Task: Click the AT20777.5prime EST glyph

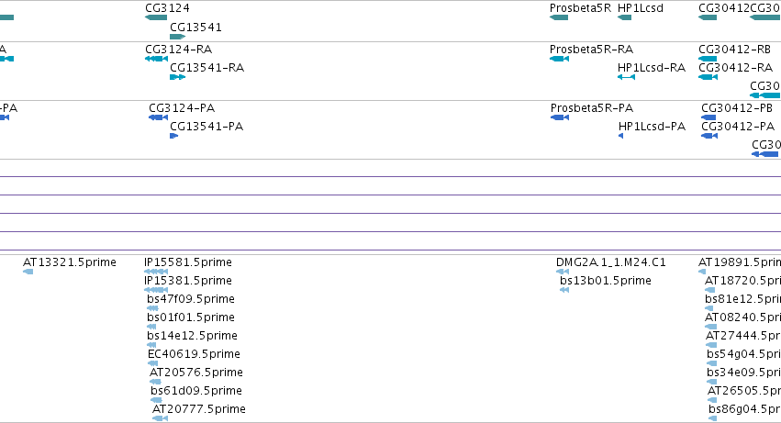Action: (160, 418)
